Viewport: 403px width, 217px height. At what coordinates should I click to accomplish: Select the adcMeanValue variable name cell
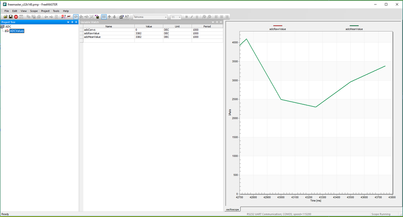click(109, 37)
